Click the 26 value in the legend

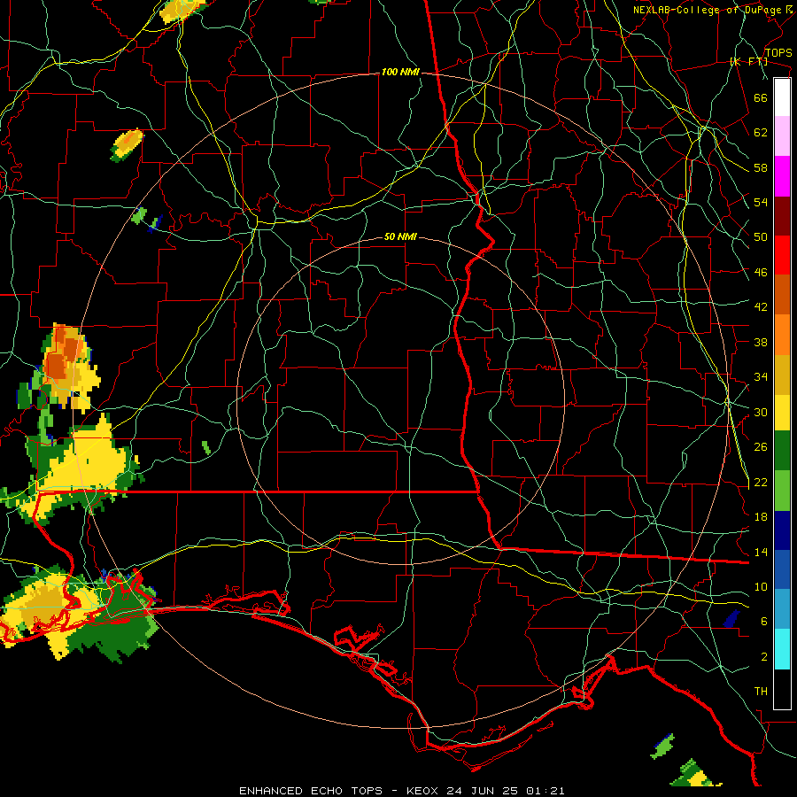coord(761,447)
